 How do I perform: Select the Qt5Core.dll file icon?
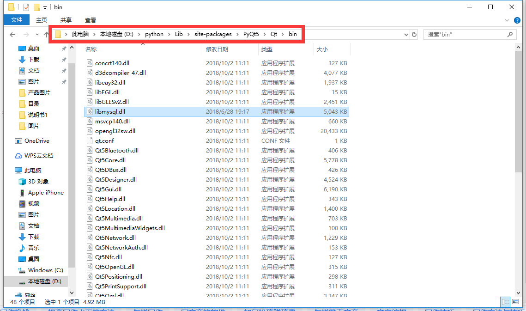(90, 160)
